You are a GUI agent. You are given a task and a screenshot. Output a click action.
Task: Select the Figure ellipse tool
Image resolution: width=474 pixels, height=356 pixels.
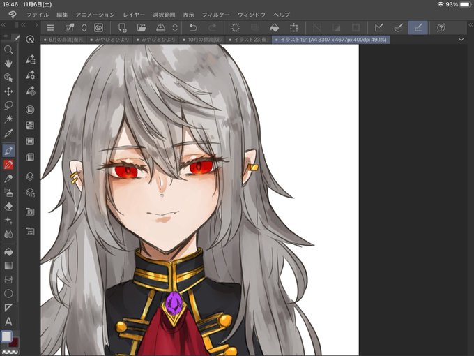[x=8, y=293]
